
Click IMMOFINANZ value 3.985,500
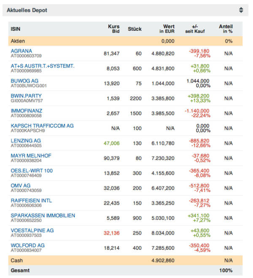click(163, 113)
